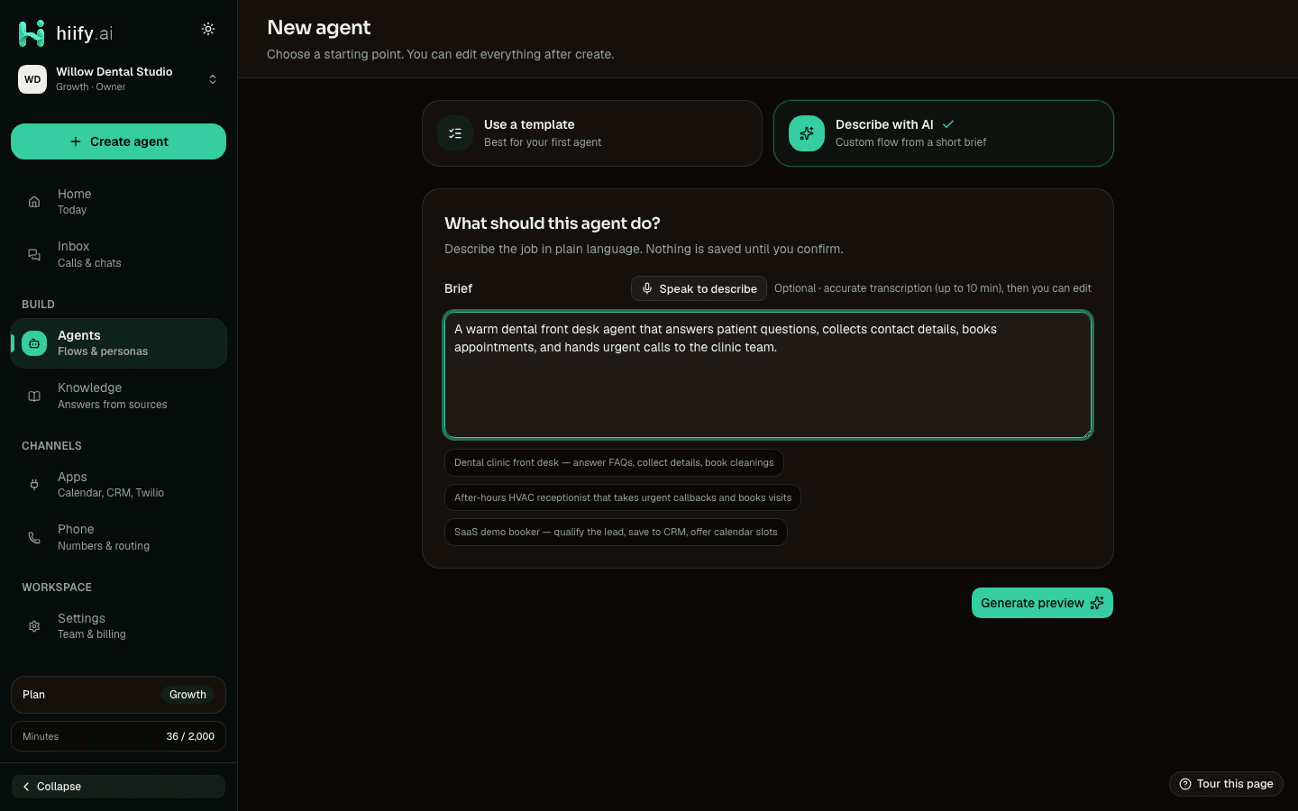Click the Create agent button
This screenshot has width=1298, height=811.
(x=118, y=141)
